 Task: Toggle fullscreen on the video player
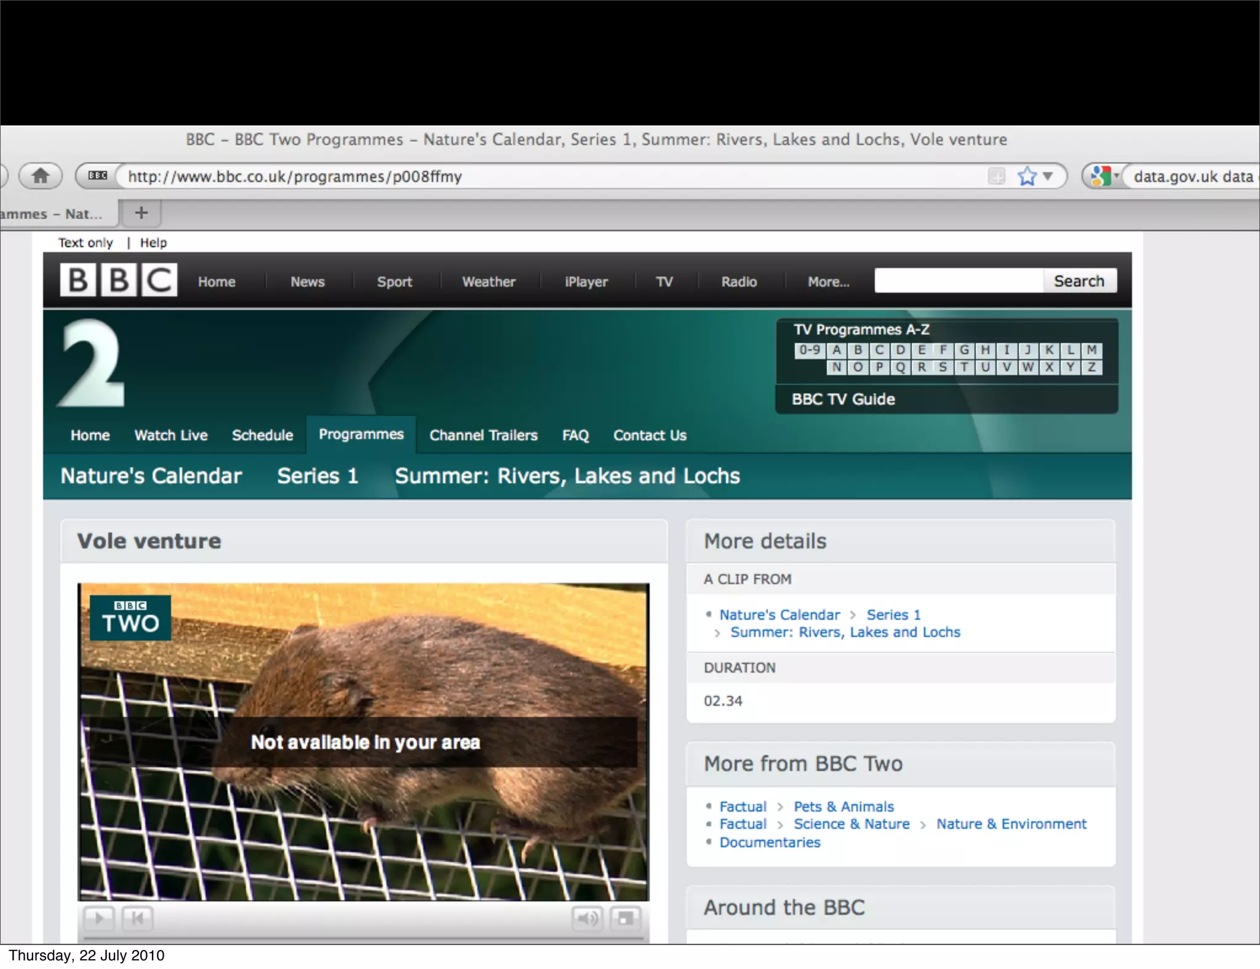click(625, 919)
